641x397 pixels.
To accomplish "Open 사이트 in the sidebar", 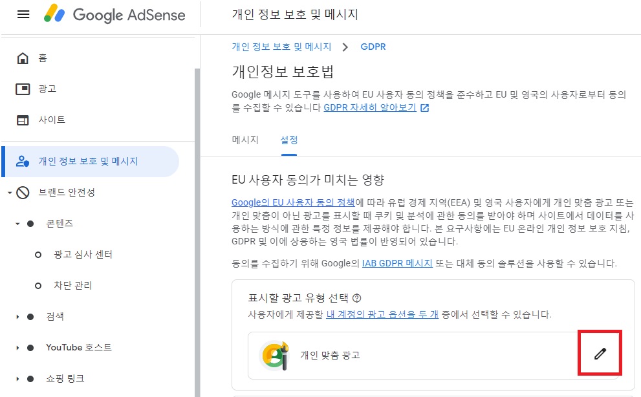I will pyautogui.click(x=52, y=120).
